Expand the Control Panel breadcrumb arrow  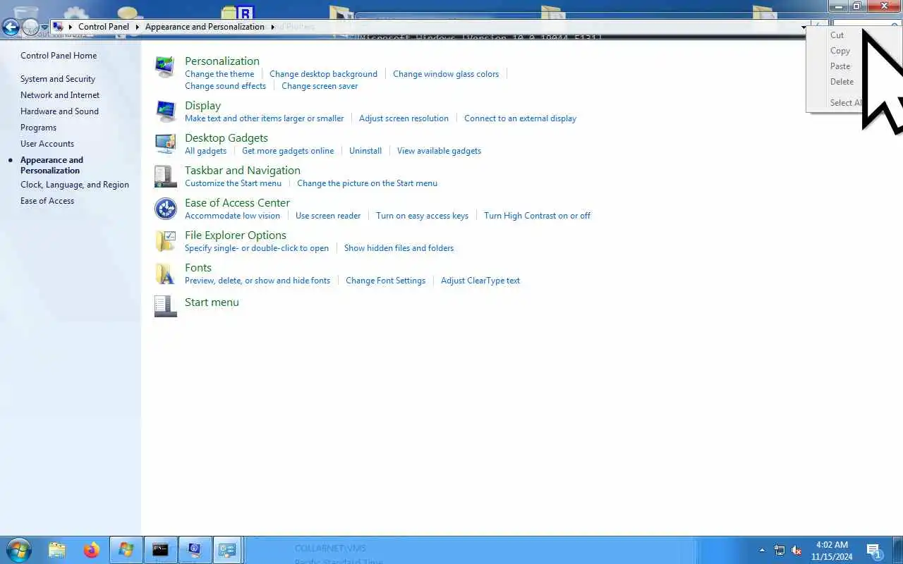(x=137, y=27)
